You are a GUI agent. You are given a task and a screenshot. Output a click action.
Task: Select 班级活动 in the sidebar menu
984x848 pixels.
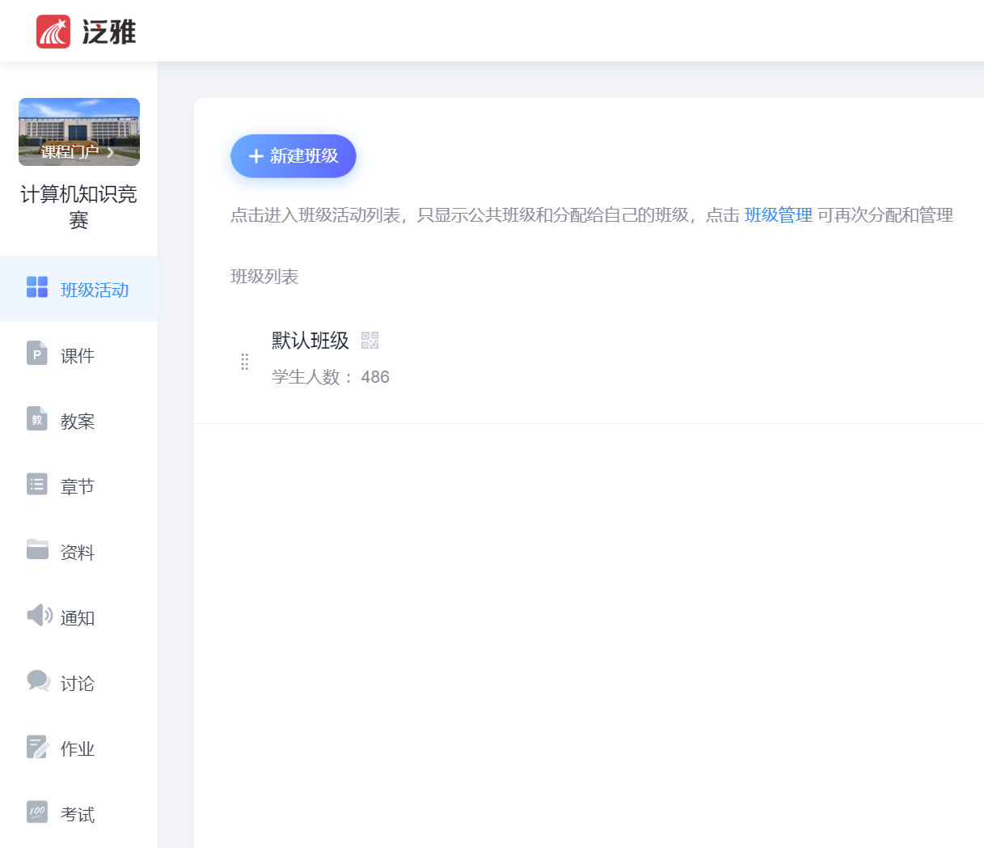[94, 290]
